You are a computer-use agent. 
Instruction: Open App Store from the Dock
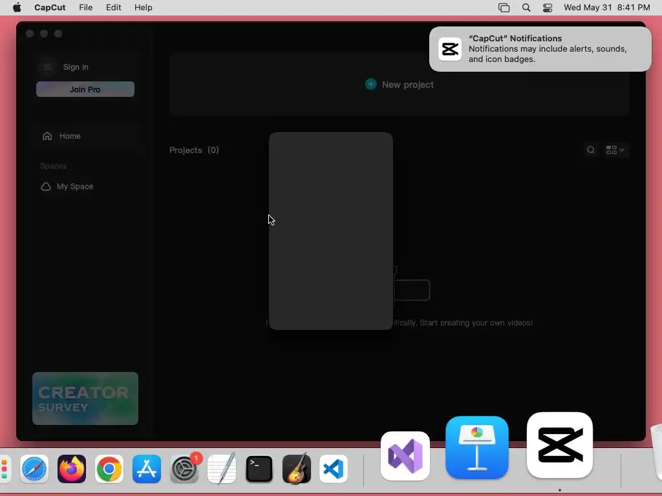(x=147, y=469)
